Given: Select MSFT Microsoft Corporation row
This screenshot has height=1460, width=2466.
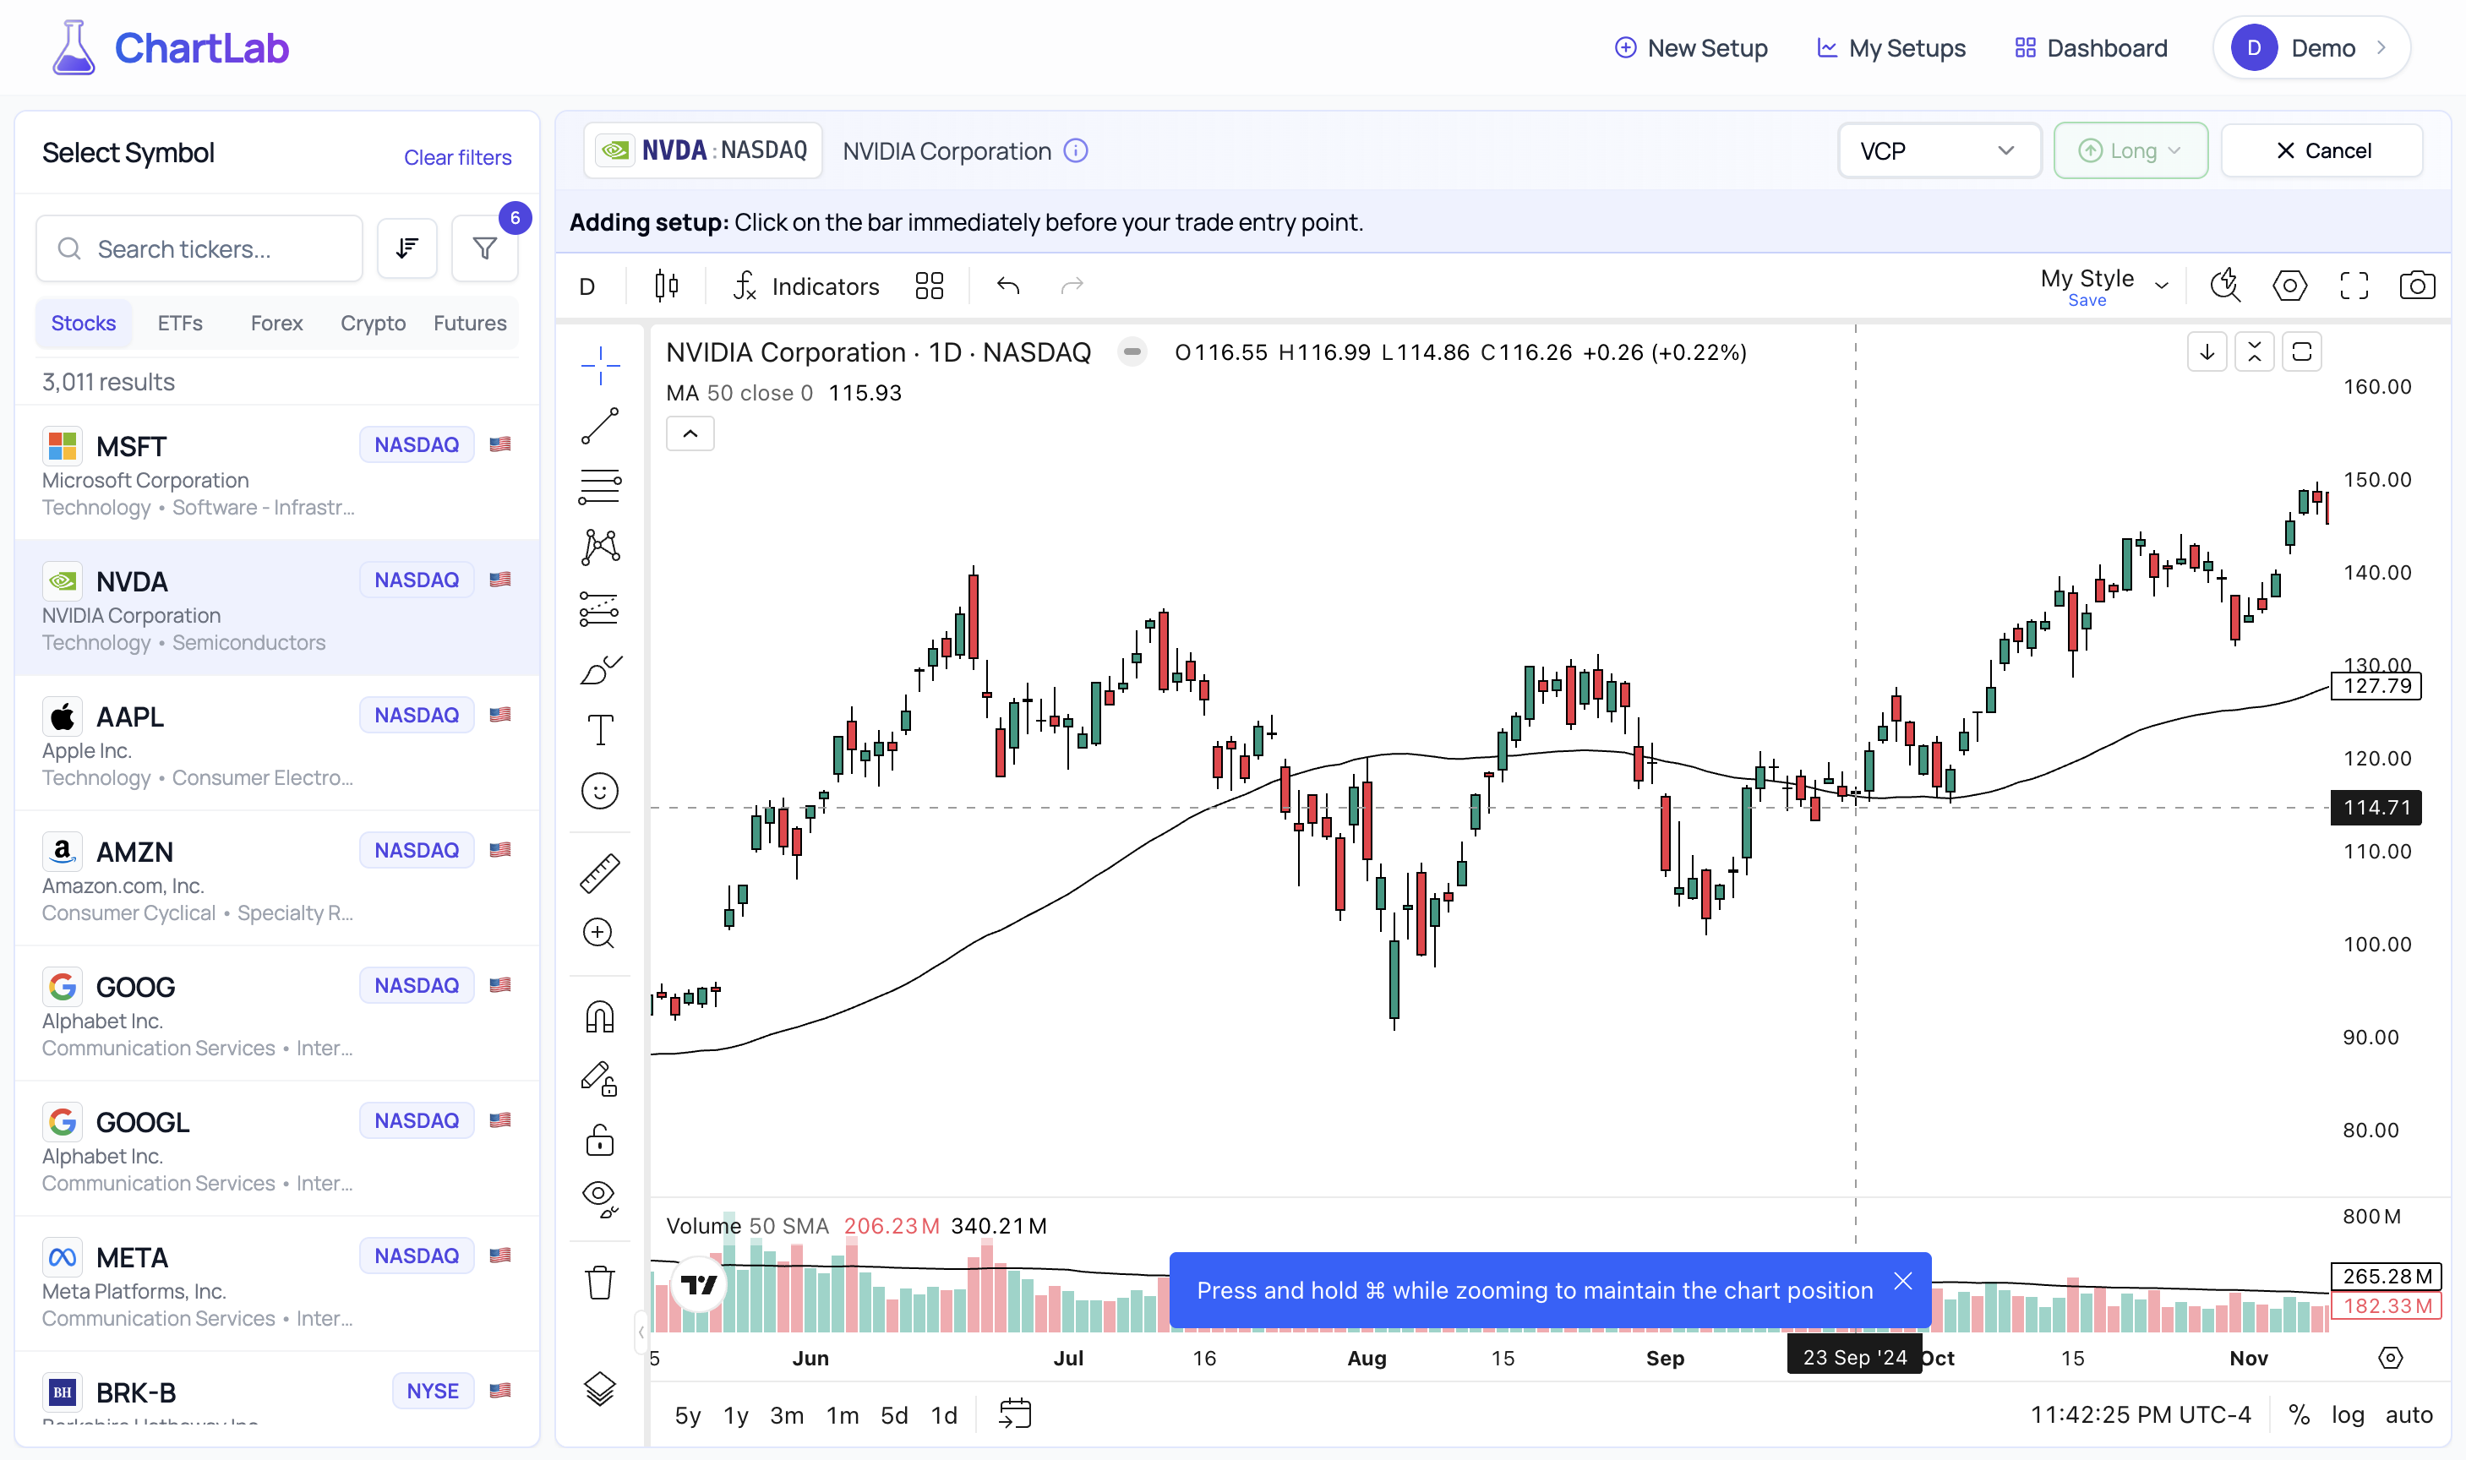Looking at the screenshot, I should [277, 473].
